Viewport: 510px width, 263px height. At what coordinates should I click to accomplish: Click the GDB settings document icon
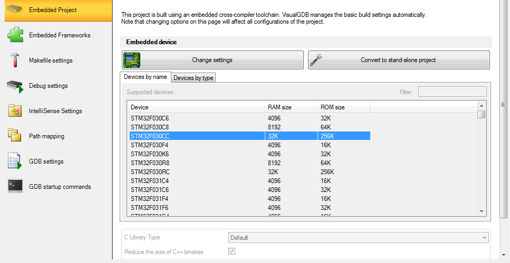15,161
